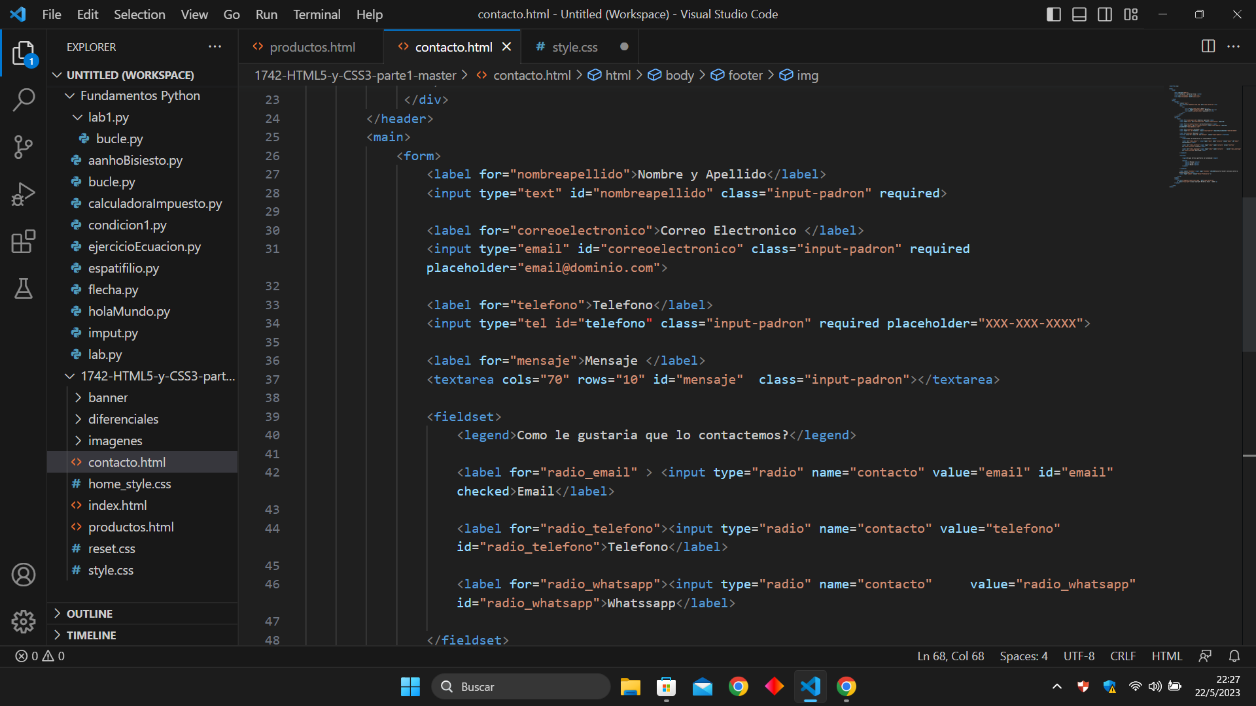Open the Accounts icon in activity bar
Image resolution: width=1256 pixels, height=706 pixels.
click(x=24, y=575)
